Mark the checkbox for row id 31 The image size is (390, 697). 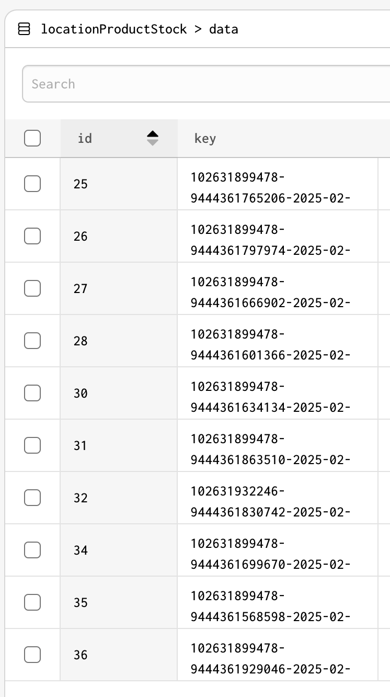point(32,445)
